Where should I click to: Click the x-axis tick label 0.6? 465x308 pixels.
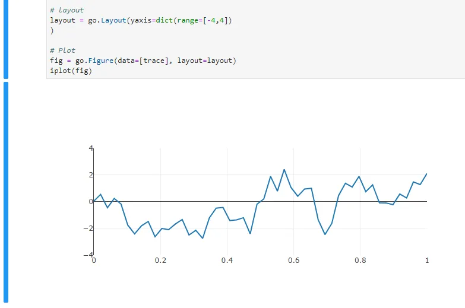[x=293, y=261]
